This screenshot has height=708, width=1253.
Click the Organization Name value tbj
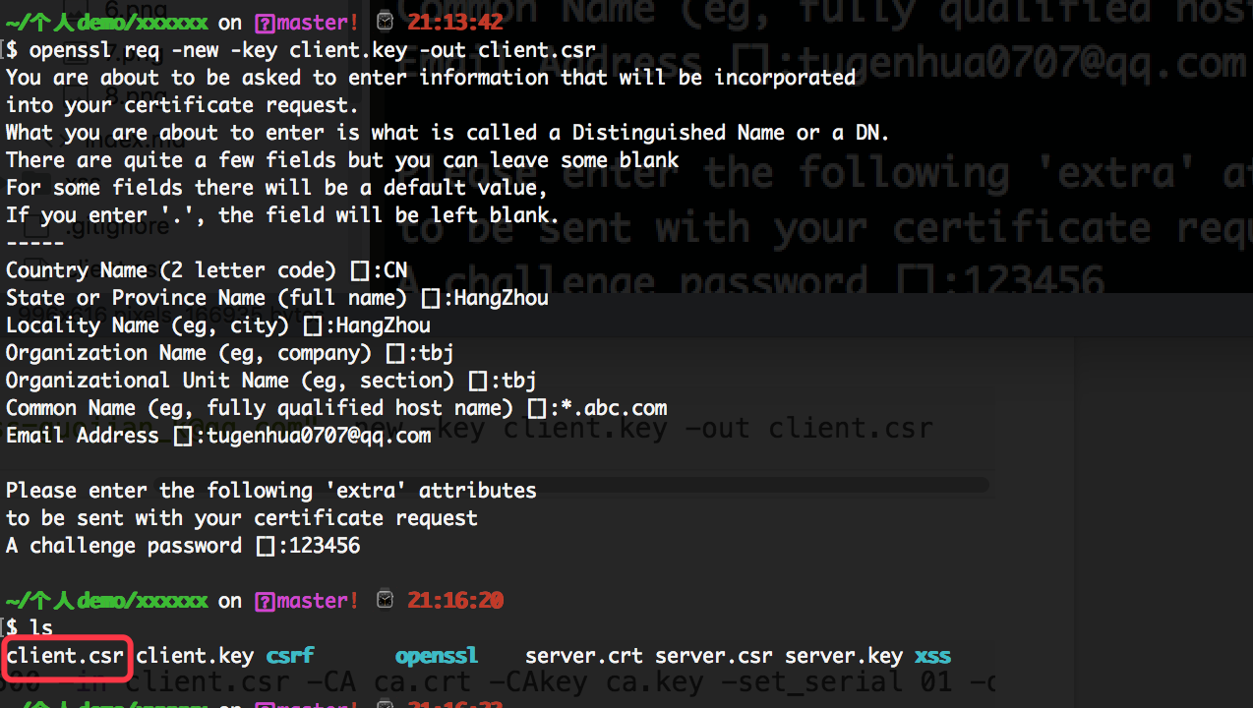(437, 353)
